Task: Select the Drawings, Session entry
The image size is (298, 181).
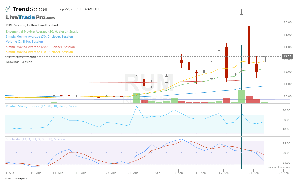Action: [19, 62]
